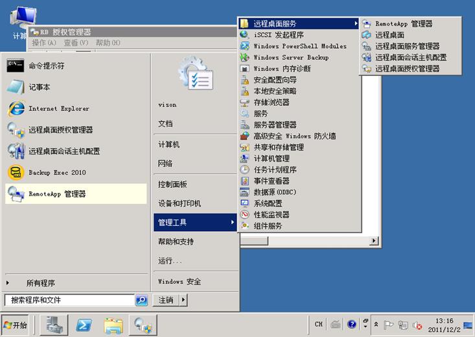Open 帮助(H) menu in RD 授权管理器
Image resolution: width=475 pixels, height=337 pixels.
coord(108,43)
